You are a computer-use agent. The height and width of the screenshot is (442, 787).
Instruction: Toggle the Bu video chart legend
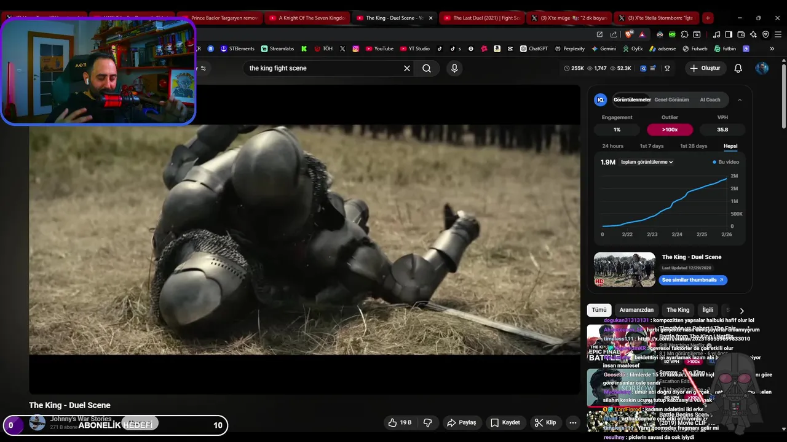pos(726,162)
